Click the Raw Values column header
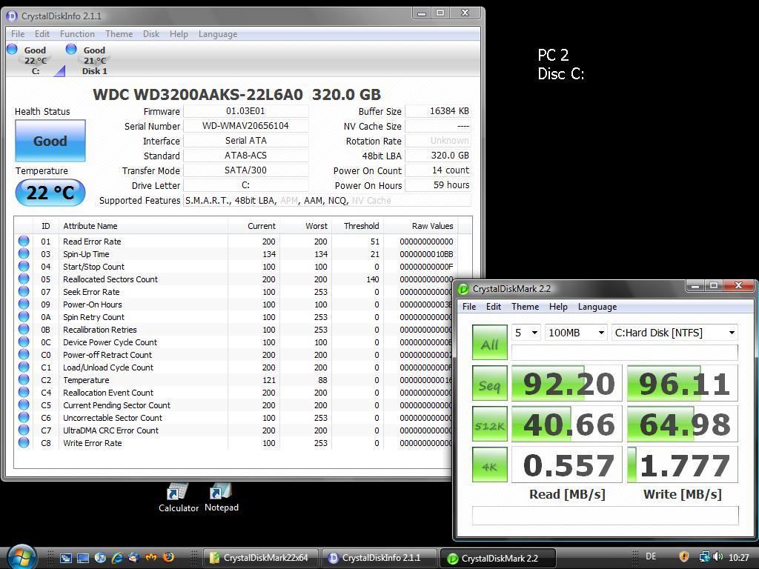The image size is (759, 569). pyautogui.click(x=420, y=226)
